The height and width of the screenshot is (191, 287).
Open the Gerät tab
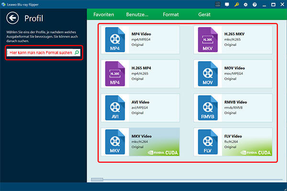(x=204, y=14)
